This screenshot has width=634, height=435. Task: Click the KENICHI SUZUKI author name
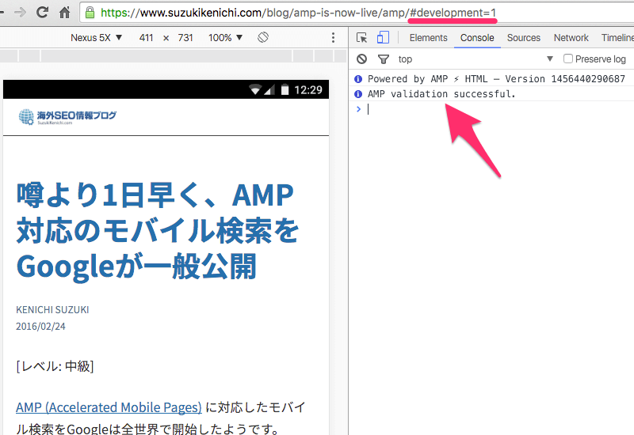pyautogui.click(x=52, y=309)
